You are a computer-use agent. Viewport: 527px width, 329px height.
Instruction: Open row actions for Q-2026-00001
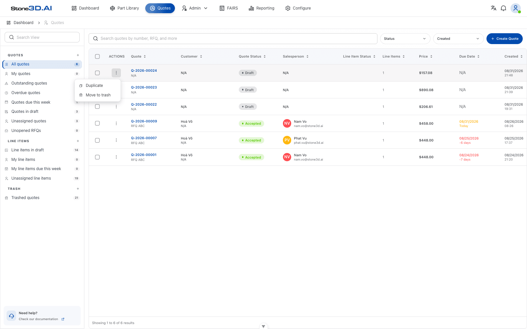click(116, 157)
